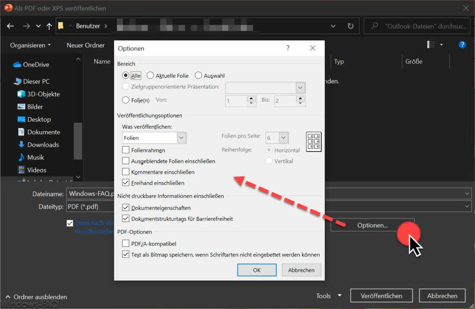475x309 pixels.
Task: Click Neuer Ordner in the toolbar
Action: tap(85, 45)
